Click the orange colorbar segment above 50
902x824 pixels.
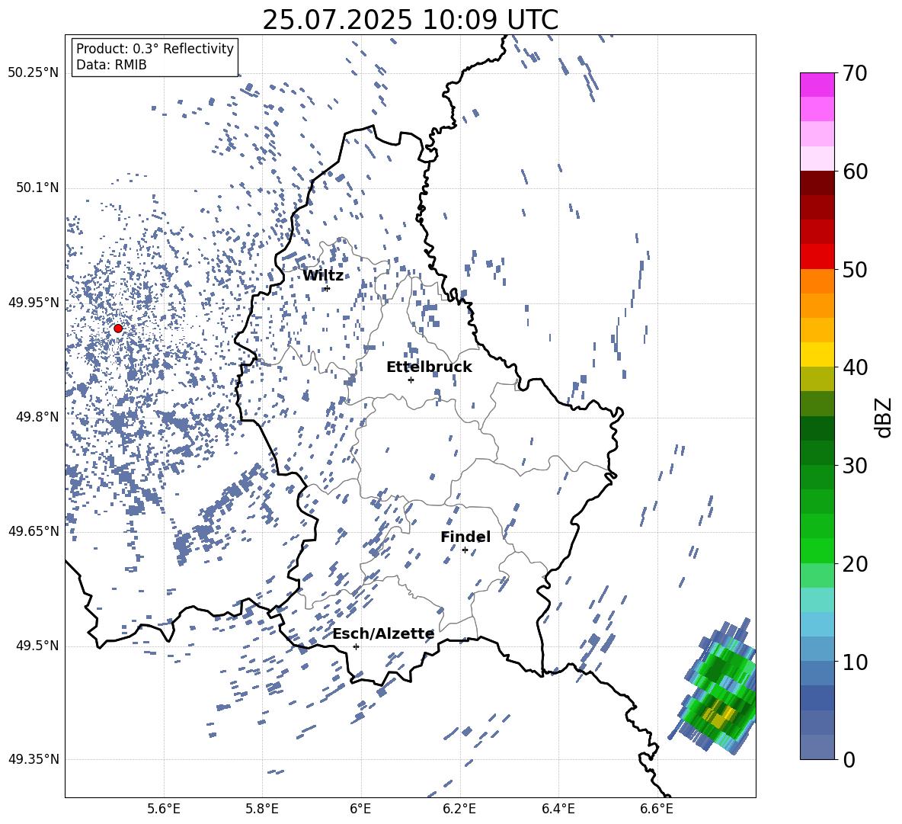tap(817, 281)
